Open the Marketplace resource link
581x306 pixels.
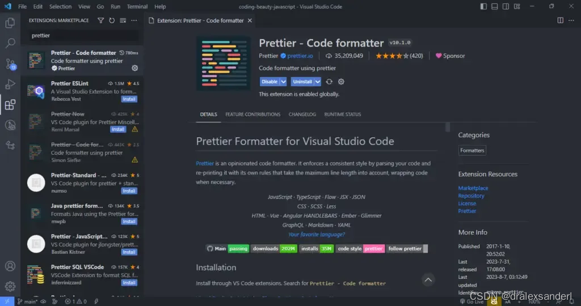tap(473, 188)
